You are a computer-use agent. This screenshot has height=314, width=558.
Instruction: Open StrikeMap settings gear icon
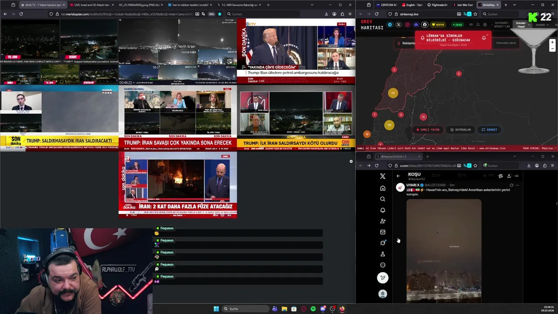485,24
